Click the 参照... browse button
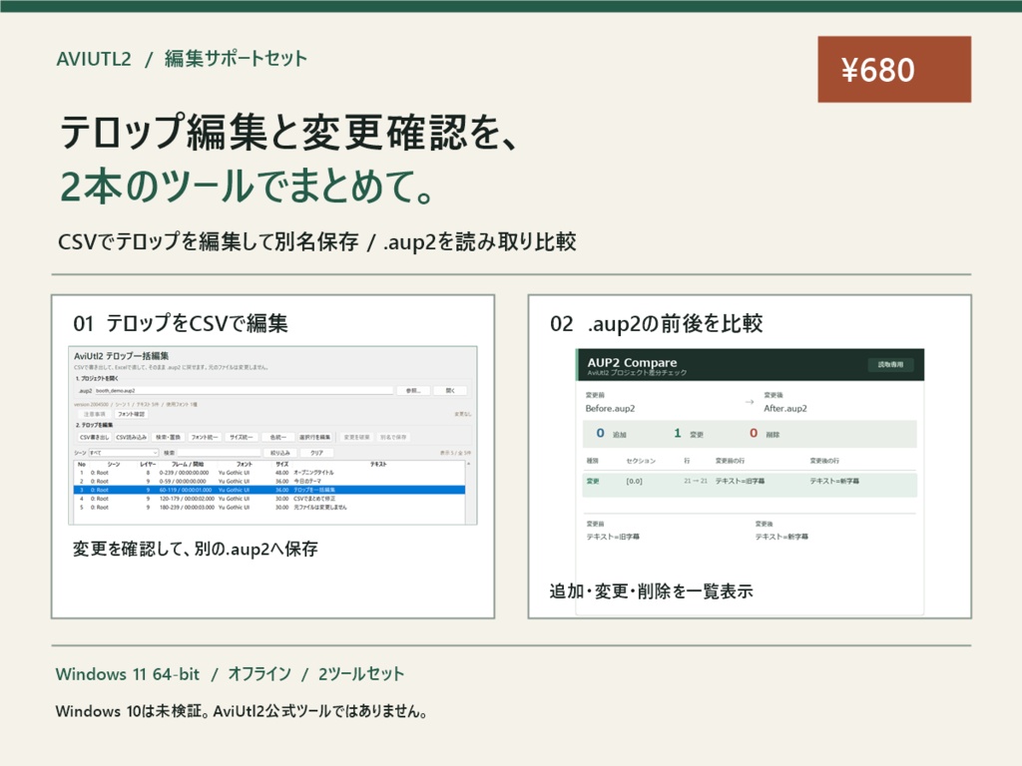This screenshot has height=766, width=1022. (413, 391)
